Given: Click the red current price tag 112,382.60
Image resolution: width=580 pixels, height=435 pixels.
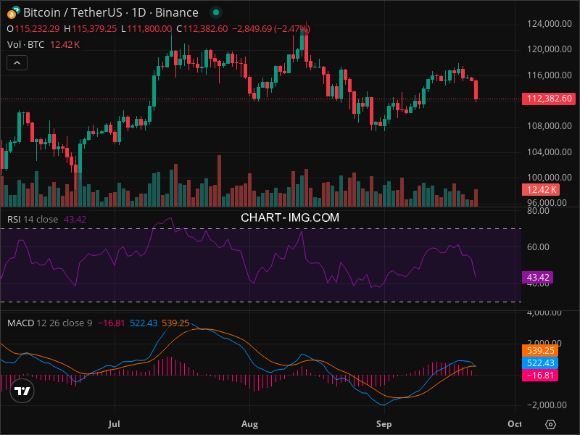Looking at the screenshot, I should [549, 99].
